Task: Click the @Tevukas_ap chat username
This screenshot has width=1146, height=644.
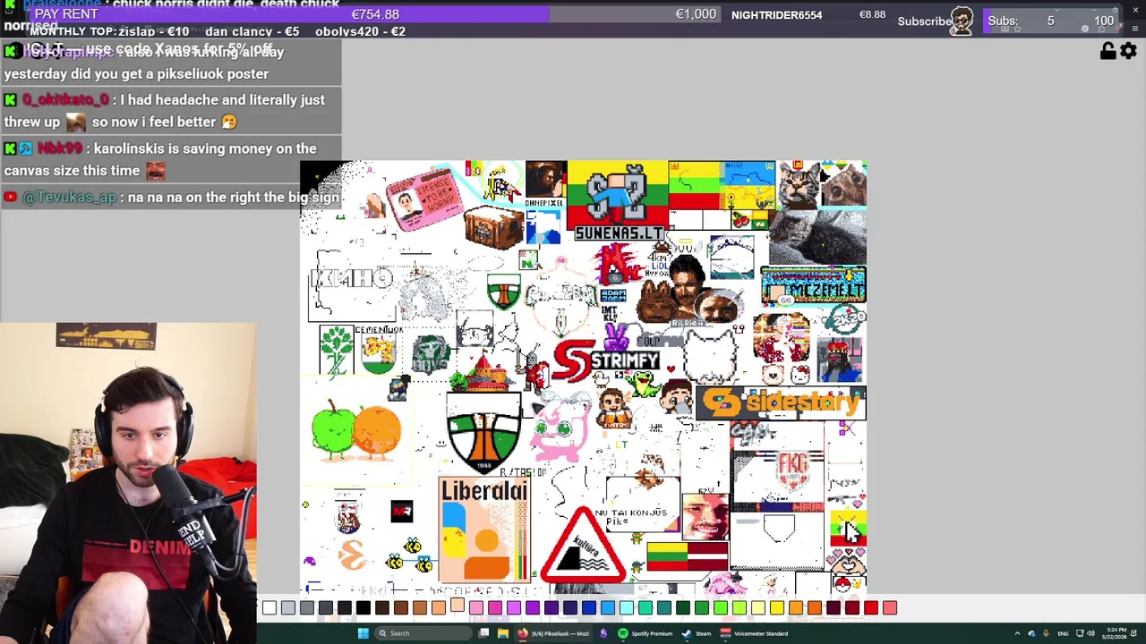Action: [x=69, y=197]
